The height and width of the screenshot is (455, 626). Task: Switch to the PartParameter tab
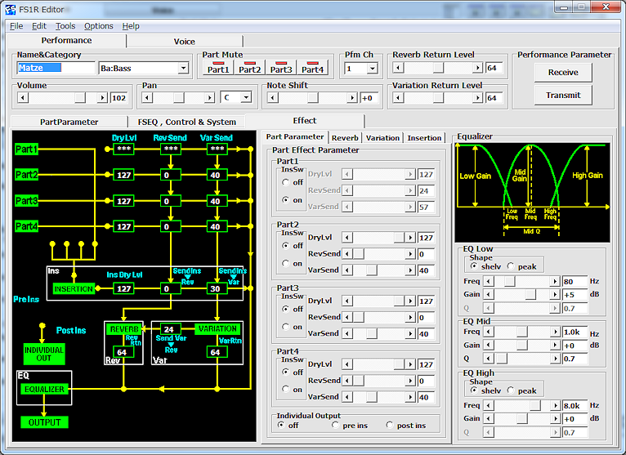[x=69, y=123]
